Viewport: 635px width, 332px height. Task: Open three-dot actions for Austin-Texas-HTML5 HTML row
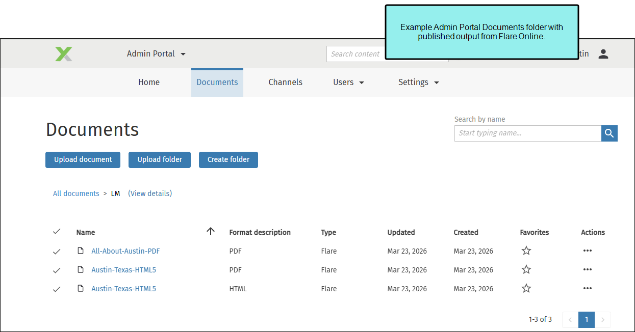click(587, 289)
